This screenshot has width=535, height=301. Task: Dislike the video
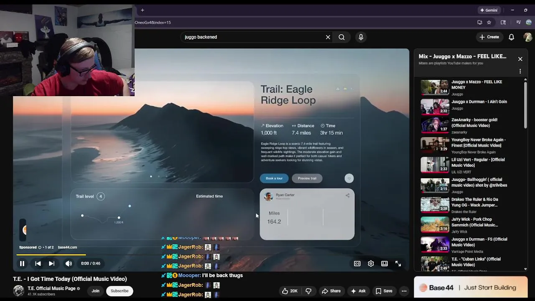coord(308,291)
